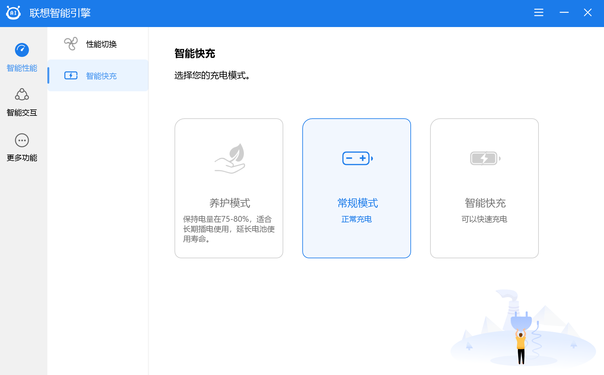The height and width of the screenshot is (375, 604).
Task: Select the 智能快充 submenu item label
Action: [x=101, y=76]
